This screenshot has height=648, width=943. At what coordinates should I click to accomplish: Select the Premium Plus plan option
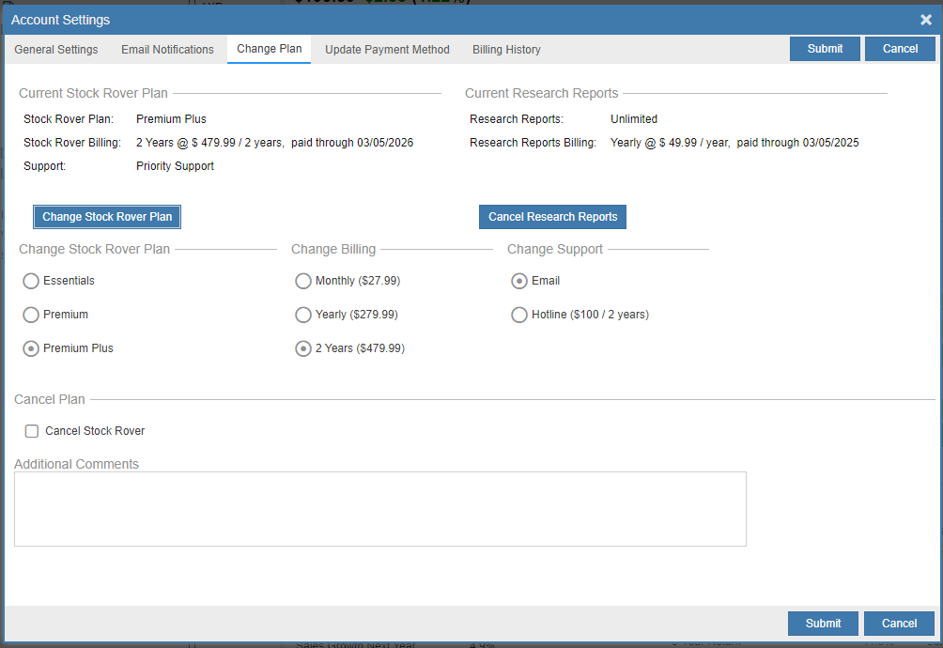[31, 348]
